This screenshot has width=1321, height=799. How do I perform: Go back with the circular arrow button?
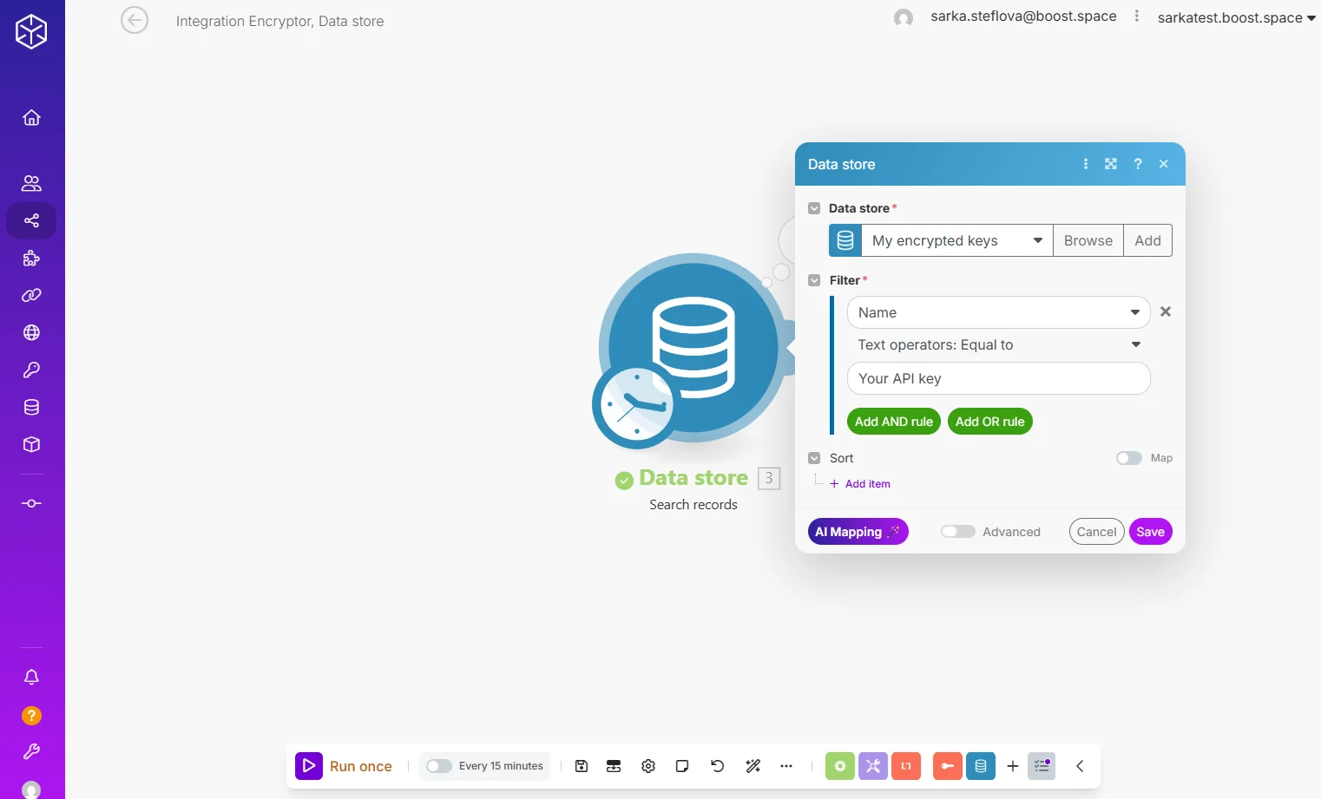click(x=135, y=20)
